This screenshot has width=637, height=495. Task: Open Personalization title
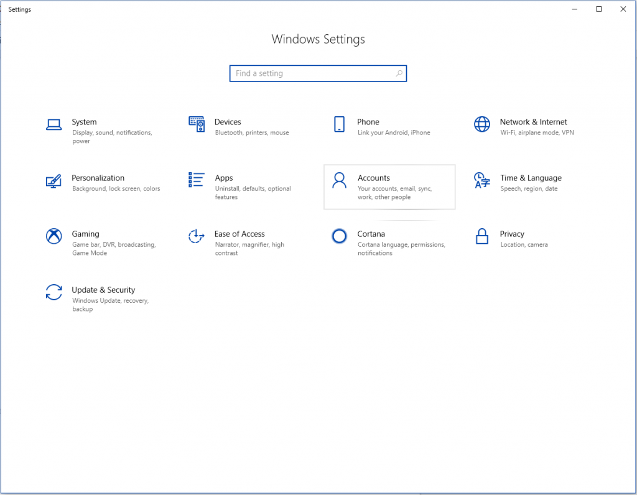(x=98, y=178)
